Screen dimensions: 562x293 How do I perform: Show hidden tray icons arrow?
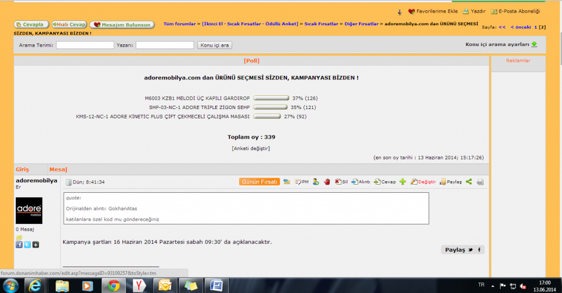tap(493, 286)
